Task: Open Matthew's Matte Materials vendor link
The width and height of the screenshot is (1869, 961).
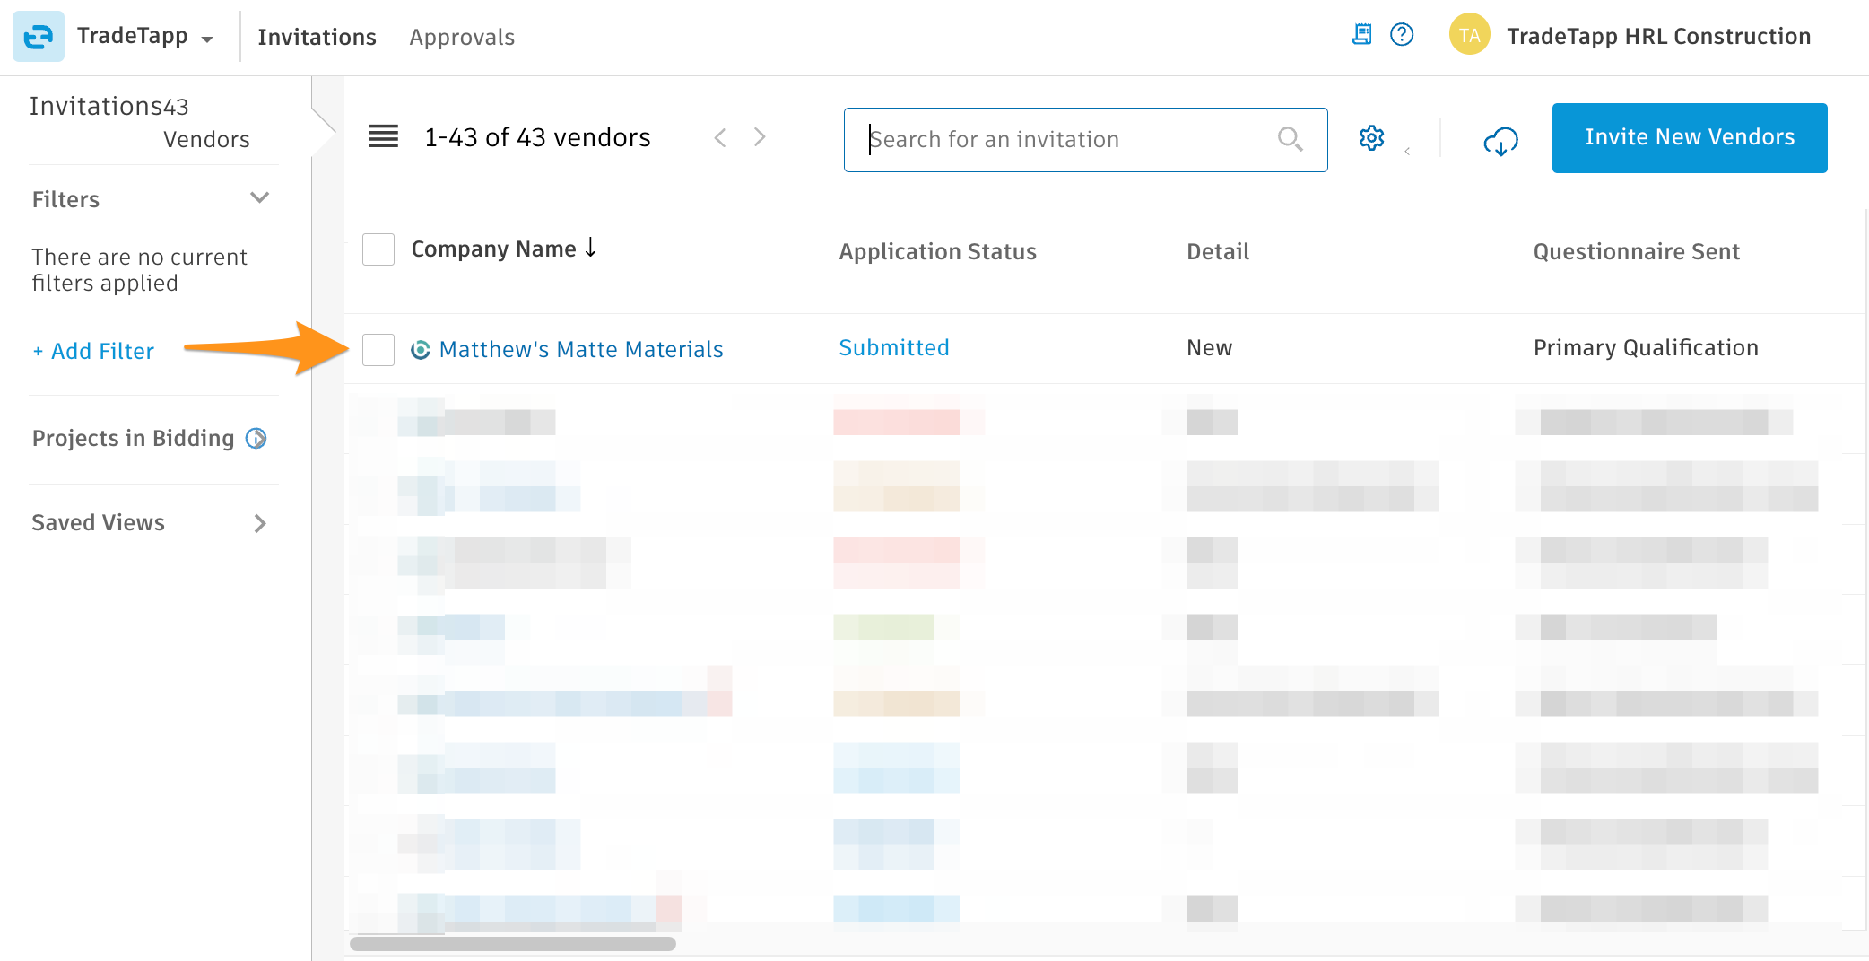Action: coord(581,349)
